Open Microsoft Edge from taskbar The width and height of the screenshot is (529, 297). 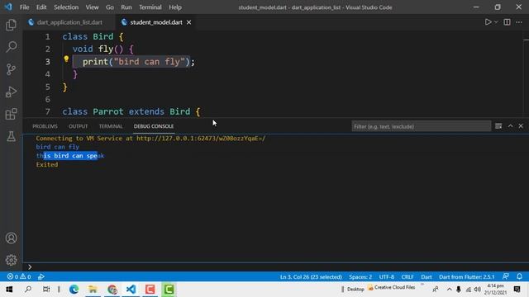(74, 290)
